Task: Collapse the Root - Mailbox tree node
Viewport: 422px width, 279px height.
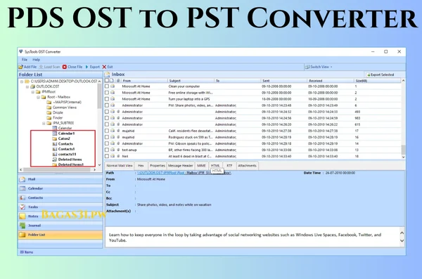Action: click(x=38, y=97)
